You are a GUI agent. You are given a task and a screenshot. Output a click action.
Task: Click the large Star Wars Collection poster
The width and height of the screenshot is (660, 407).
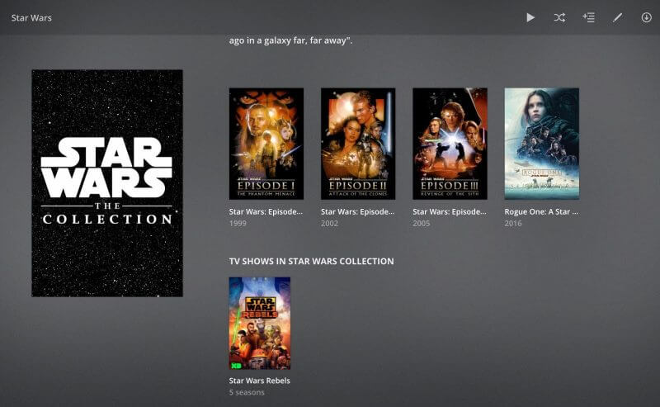click(x=107, y=183)
